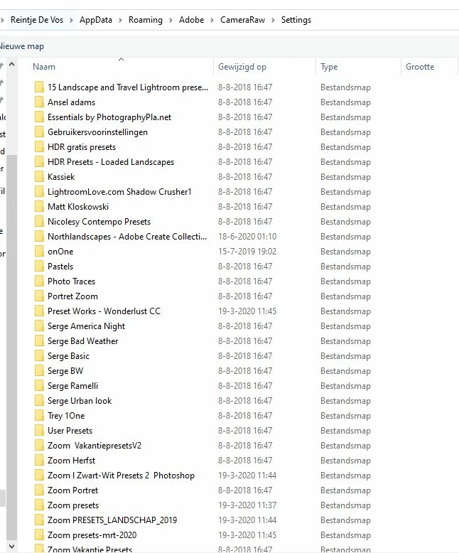
Task: Click folder icon of HDR gratis presets
Action: tap(39, 146)
